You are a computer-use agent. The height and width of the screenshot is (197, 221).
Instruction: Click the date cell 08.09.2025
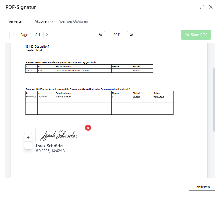tap(163, 97)
